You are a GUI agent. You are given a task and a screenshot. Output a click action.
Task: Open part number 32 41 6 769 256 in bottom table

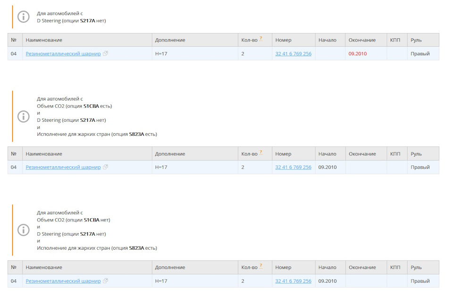[293, 281]
